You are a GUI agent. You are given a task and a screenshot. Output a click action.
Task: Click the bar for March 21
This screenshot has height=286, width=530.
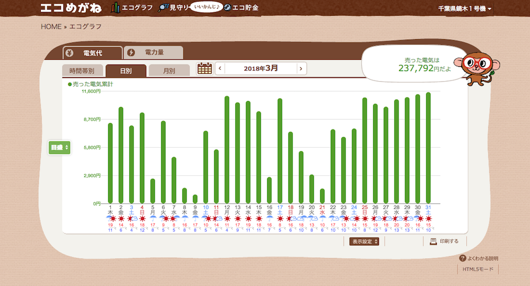pyautogui.click(x=322, y=196)
